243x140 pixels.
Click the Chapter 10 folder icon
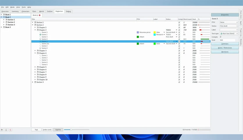(x=38, y=80)
